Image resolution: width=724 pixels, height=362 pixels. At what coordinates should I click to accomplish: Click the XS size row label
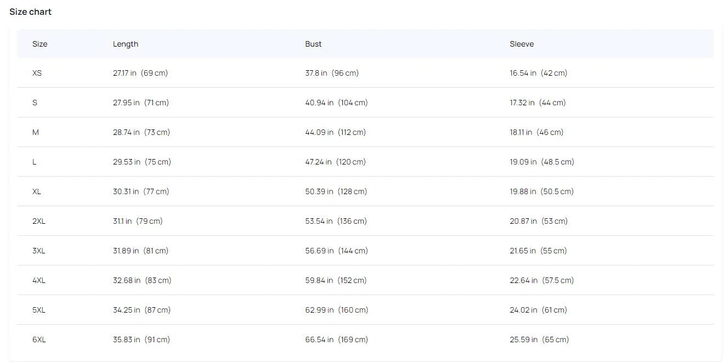pyautogui.click(x=37, y=73)
